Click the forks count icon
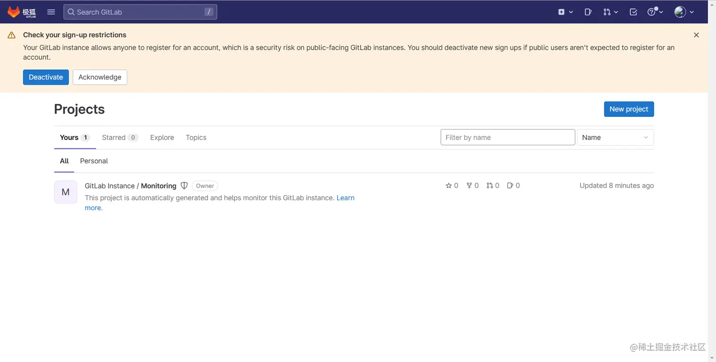The height and width of the screenshot is (362, 716). pyautogui.click(x=469, y=185)
